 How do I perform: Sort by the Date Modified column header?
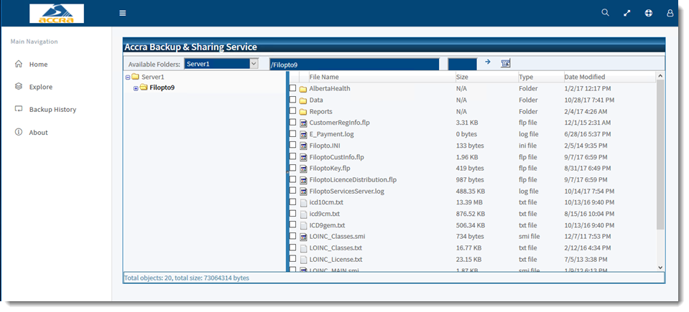[x=584, y=77]
